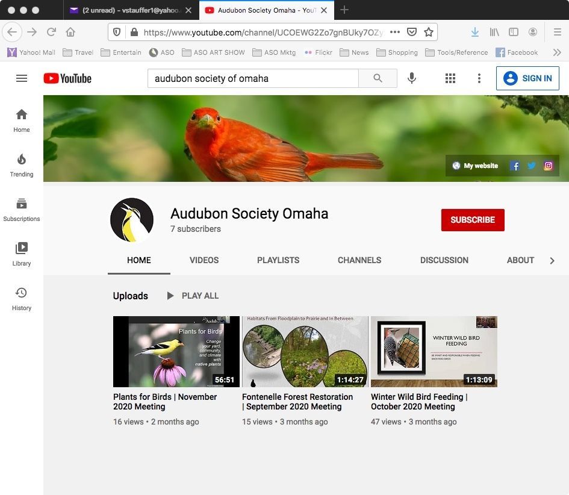Screen dimensions: 569x495
Task: Open the Firefox account icon
Action: pyautogui.click(x=533, y=32)
